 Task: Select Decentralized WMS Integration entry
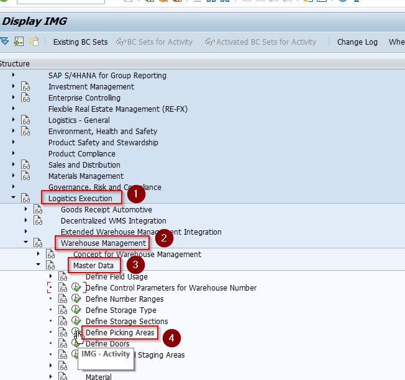tap(114, 220)
